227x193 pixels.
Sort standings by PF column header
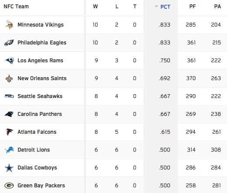[193, 7]
